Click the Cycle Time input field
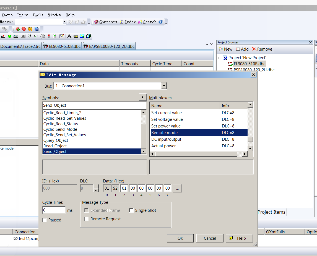This screenshot has width=317, height=256. click(54, 210)
